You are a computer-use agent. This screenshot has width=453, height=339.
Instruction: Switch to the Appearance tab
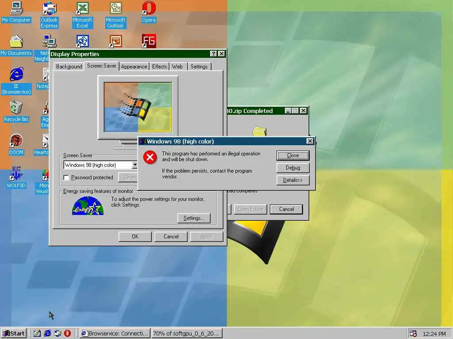(x=134, y=67)
